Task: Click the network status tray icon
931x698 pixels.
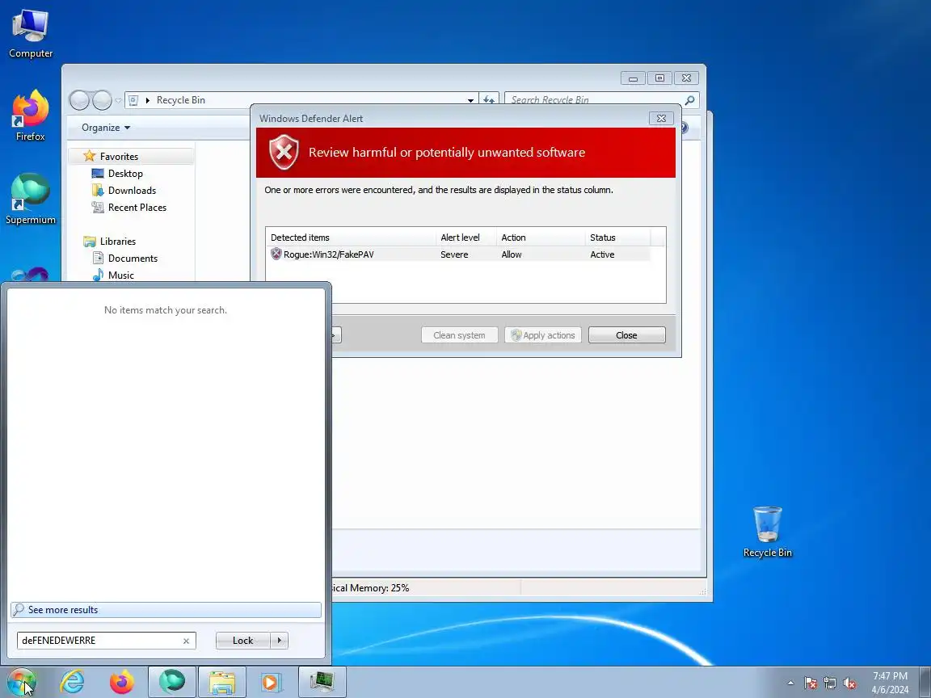Action: point(830,683)
